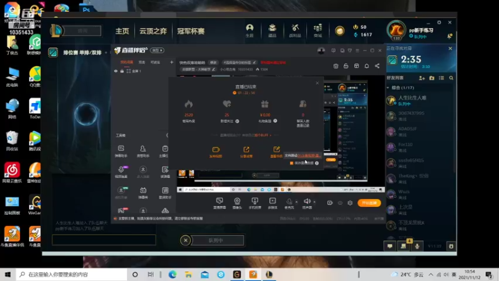499x281 pixels.
Task: Open the loot icon in League navigation
Action: pyautogui.click(x=295, y=31)
